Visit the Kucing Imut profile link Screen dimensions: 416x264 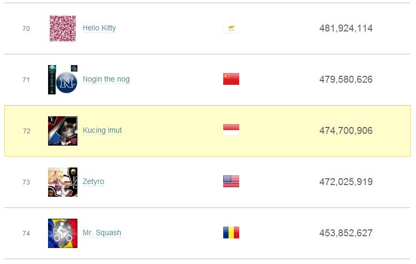[103, 131]
